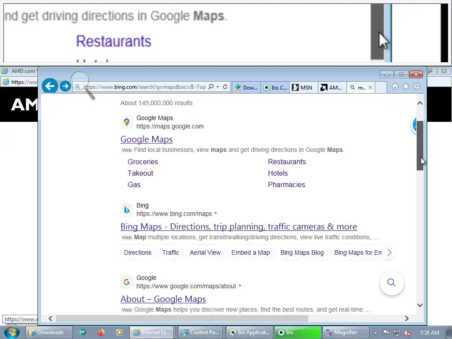Click the horizontal scrollbar right arrow
This screenshot has width=452, height=339.
407,319
